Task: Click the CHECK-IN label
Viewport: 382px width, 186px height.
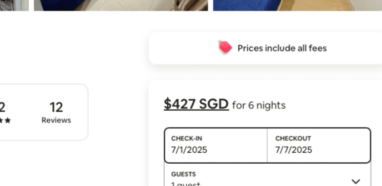Action: (187, 138)
